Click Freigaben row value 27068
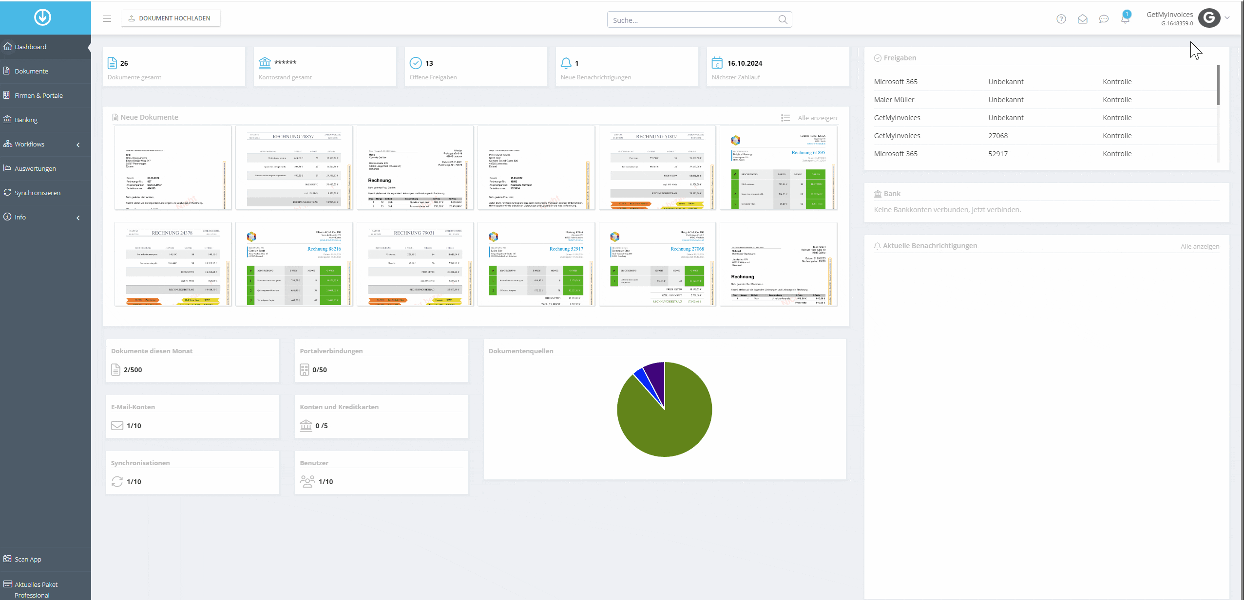The image size is (1244, 600). [x=998, y=136]
